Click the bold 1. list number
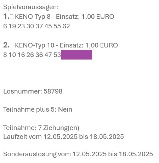The width and height of the screenshot is (159, 163). coord(6,16)
